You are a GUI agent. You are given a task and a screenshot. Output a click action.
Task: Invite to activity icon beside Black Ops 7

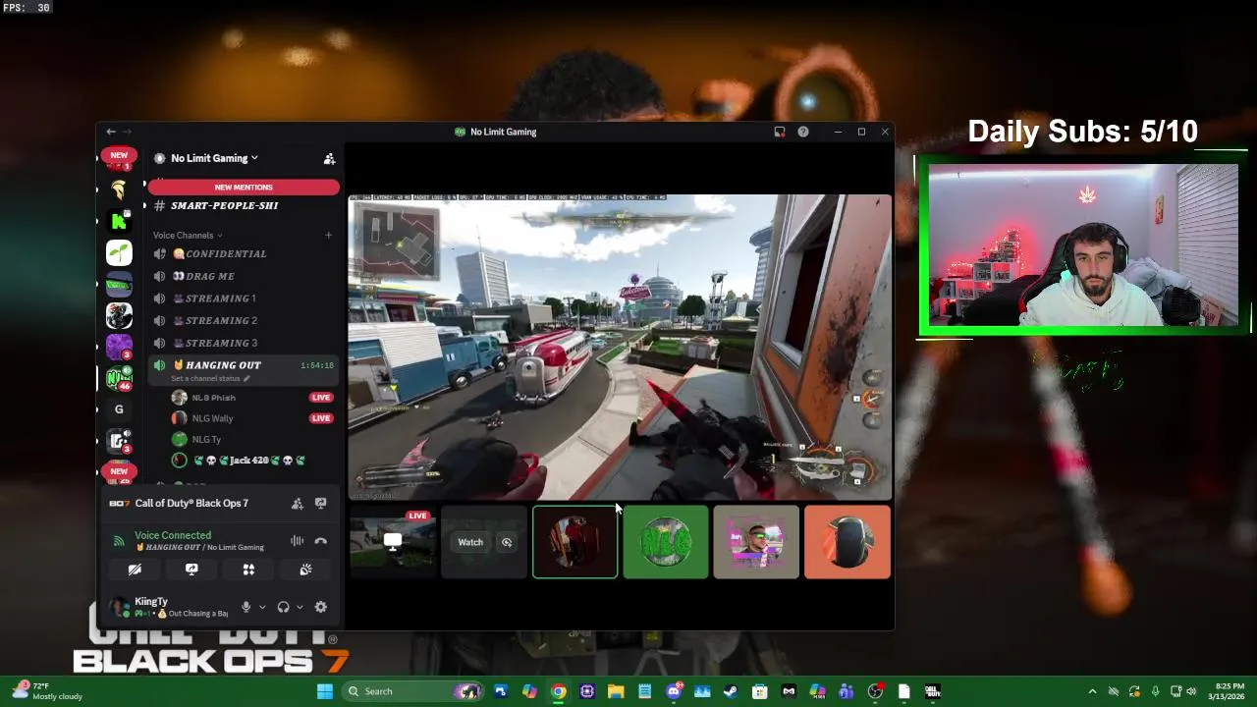coord(297,503)
